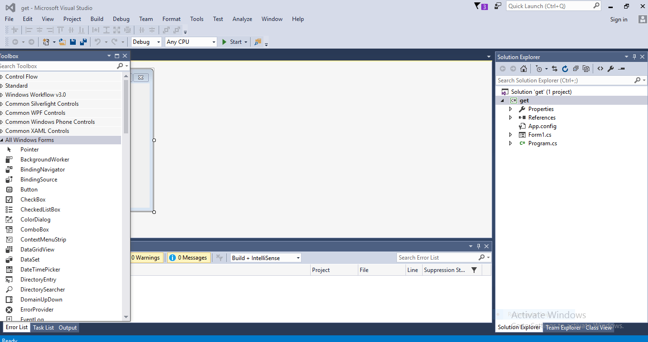Click Home icon in Solution Explorer toolbar
648x342 pixels.
524,69
